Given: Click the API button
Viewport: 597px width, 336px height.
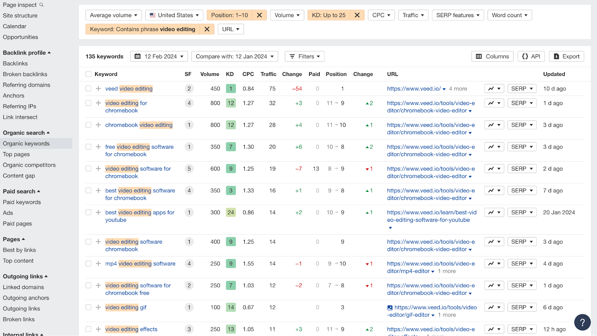Looking at the screenshot, I should click(x=531, y=57).
